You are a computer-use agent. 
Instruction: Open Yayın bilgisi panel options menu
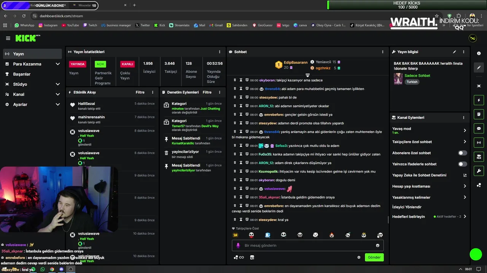point(463,52)
